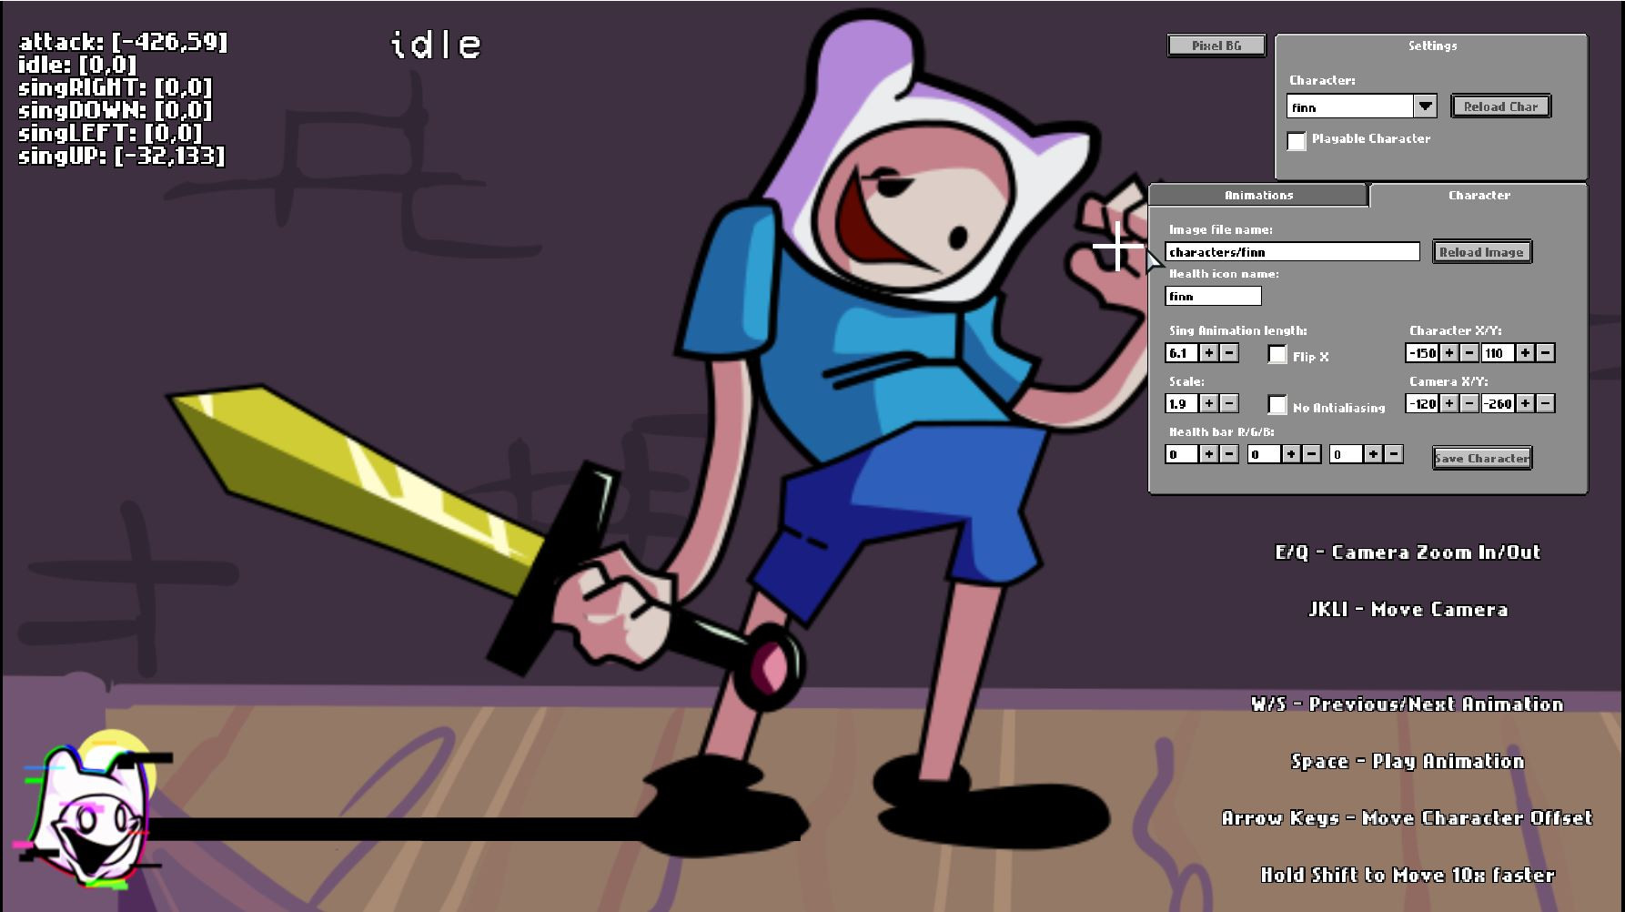Switch to the Animations tab
The image size is (1625, 912).
[1259, 195]
